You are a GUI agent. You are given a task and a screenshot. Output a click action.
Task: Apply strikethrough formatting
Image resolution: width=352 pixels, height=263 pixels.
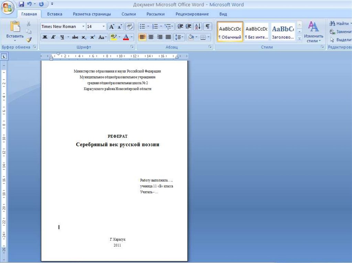coord(75,37)
